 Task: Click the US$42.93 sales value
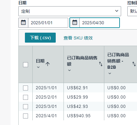point(78,107)
